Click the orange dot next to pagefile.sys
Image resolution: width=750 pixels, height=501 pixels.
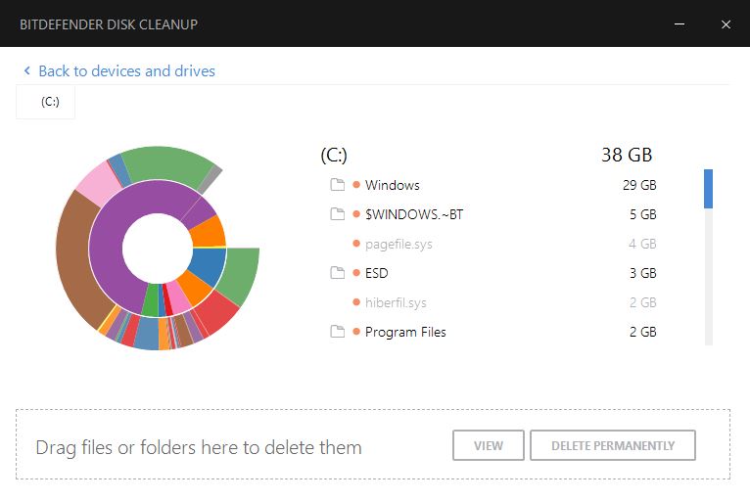pyautogui.click(x=355, y=244)
